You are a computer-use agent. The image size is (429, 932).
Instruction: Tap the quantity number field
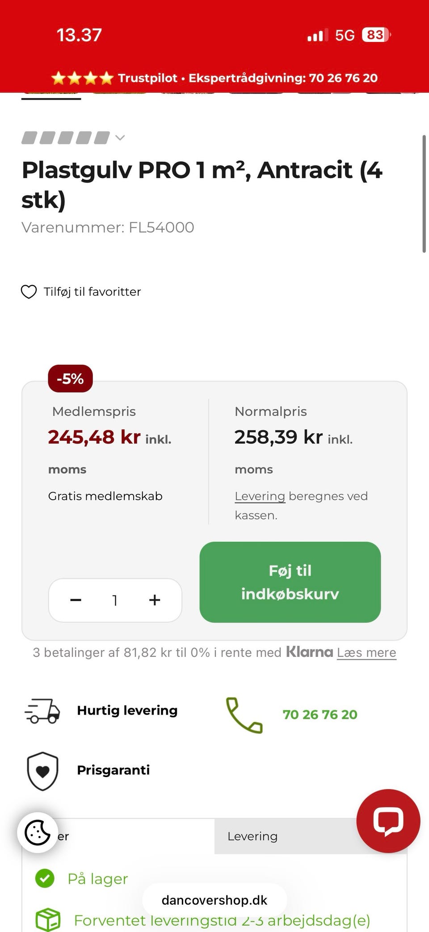tap(115, 600)
